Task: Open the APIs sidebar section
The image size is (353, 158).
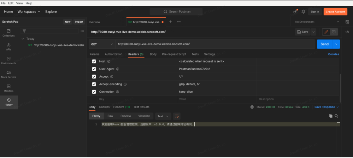Action: (x=9, y=47)
